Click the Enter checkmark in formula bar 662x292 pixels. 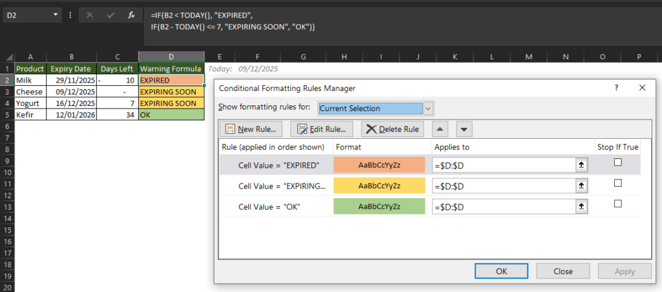tap(110, 14)
